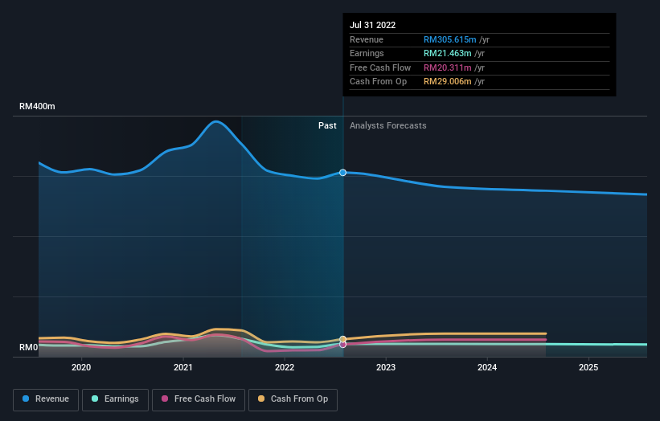The height and width of the screenshot is (421, 660).
Task: Click the RM29.006m cash from op value
Action: point(448,82)
